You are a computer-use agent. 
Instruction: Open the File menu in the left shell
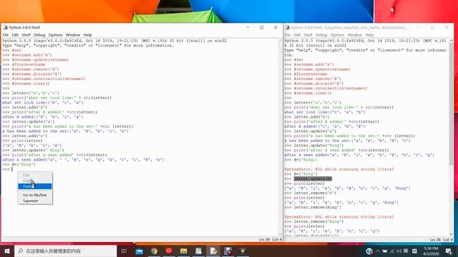point(6,35)
